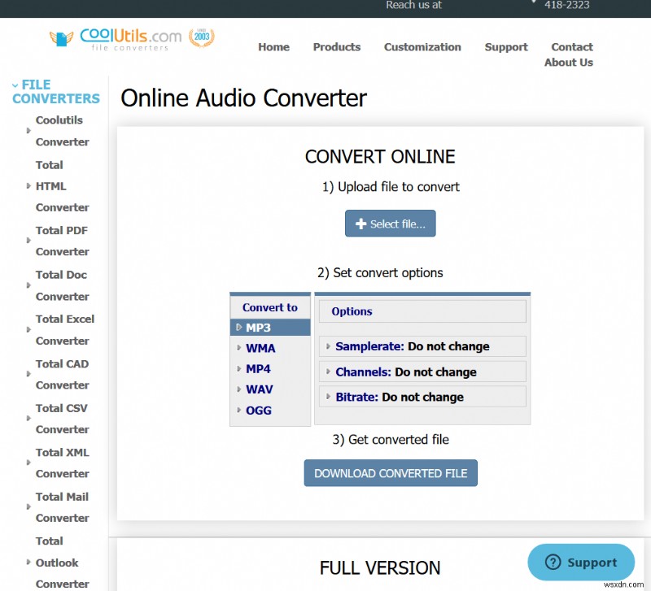Click the Convert to column header
The height and width of the screenshot is (591, 651).
270,307
